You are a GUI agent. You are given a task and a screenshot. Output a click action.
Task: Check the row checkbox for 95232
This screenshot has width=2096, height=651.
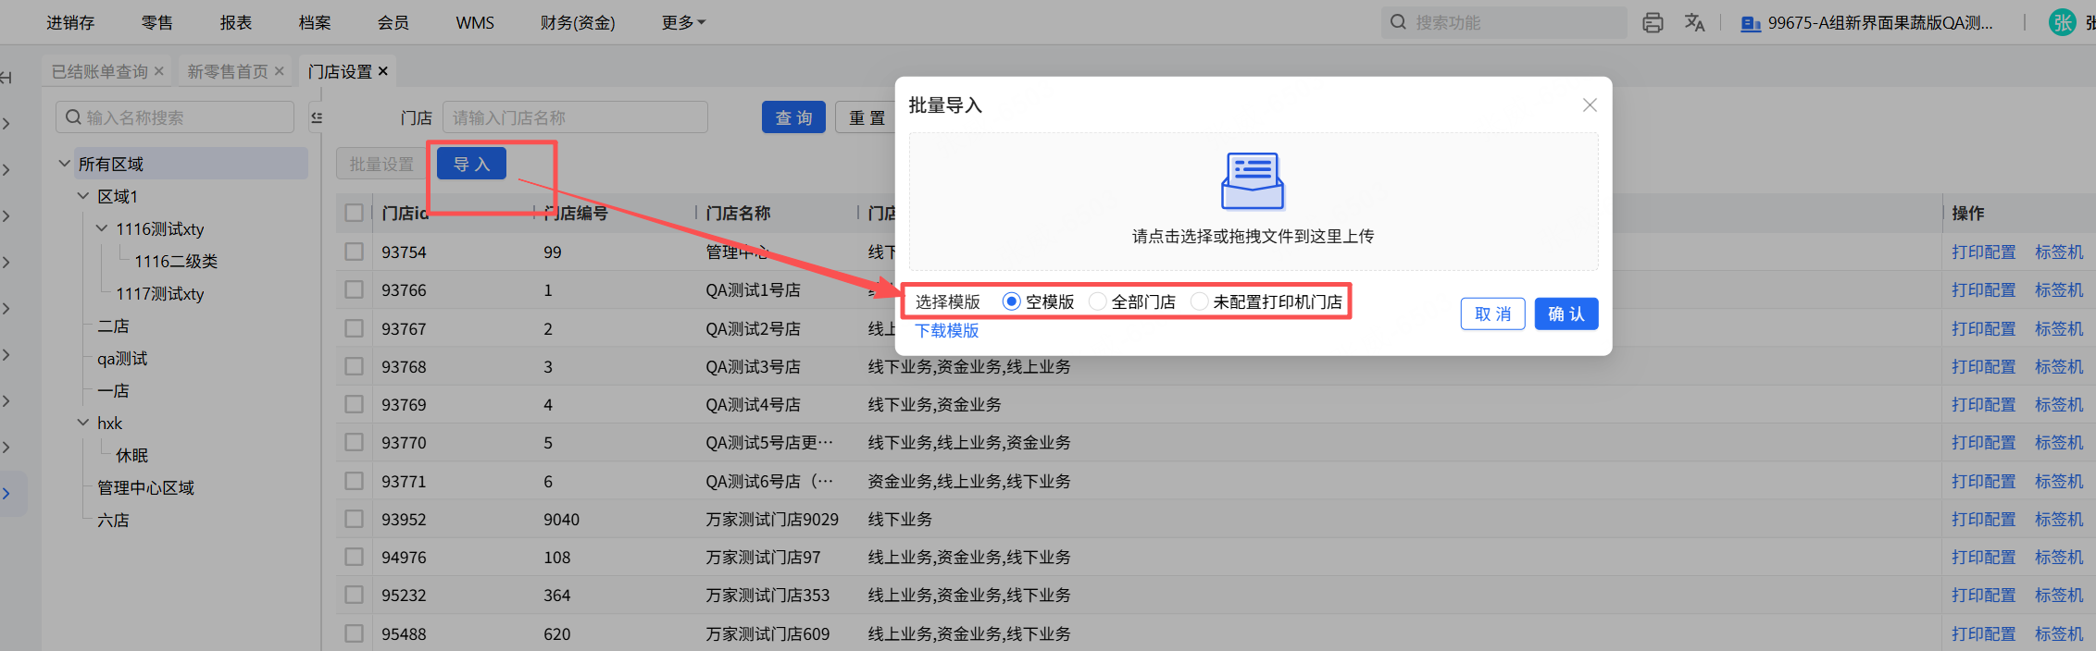[x=354, y=595]
